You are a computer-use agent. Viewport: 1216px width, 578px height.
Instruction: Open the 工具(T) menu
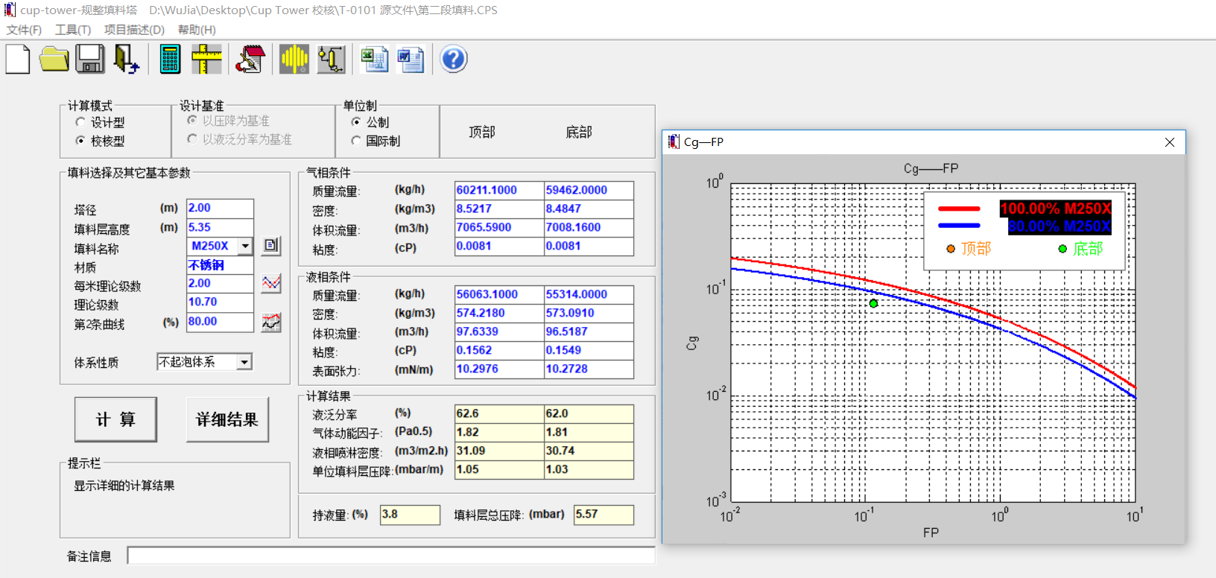point(73,30)
